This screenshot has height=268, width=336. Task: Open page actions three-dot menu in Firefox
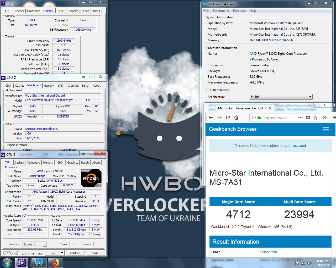click(x=301, y=118)
